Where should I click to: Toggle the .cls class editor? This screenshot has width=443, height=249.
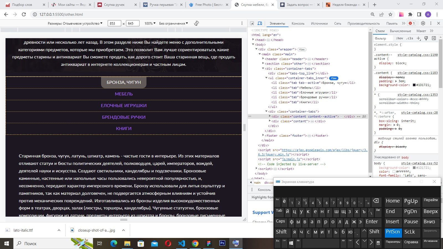[x=409, y=38]
